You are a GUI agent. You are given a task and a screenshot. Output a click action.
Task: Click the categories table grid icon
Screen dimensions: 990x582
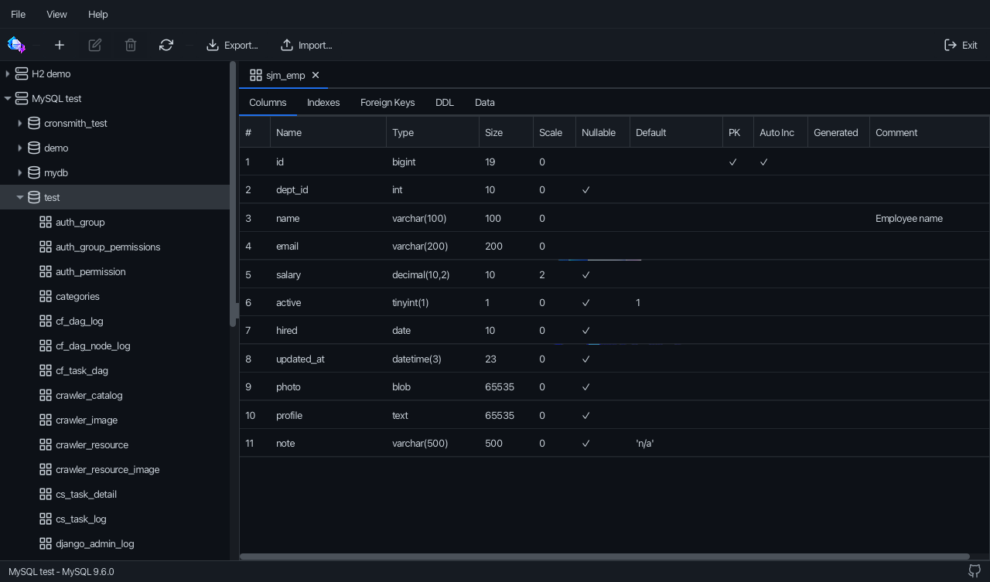point(46,296)
